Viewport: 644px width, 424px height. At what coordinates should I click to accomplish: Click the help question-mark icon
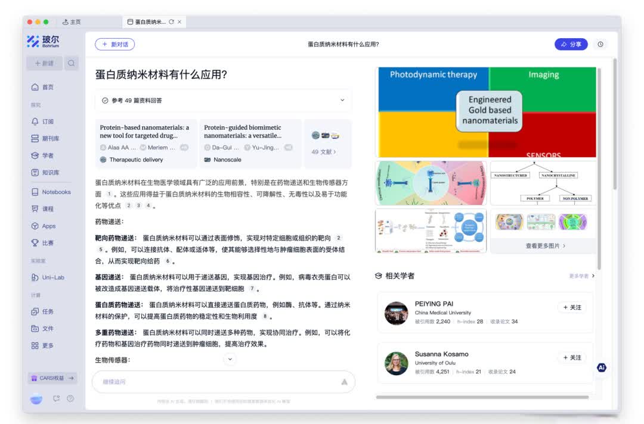(x=70, y=398)
